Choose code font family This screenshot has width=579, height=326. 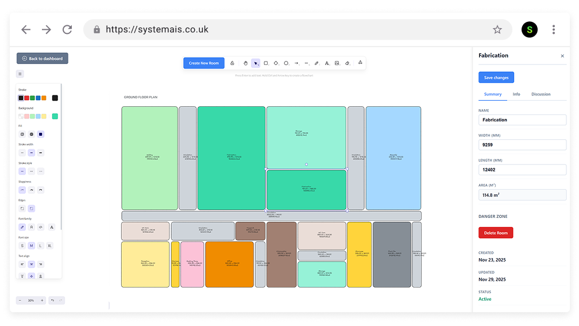click(x=41, y=227)
